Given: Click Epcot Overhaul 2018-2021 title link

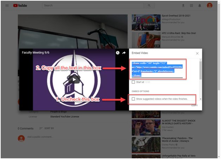Looking at the screenshot, I should [176, 15].
